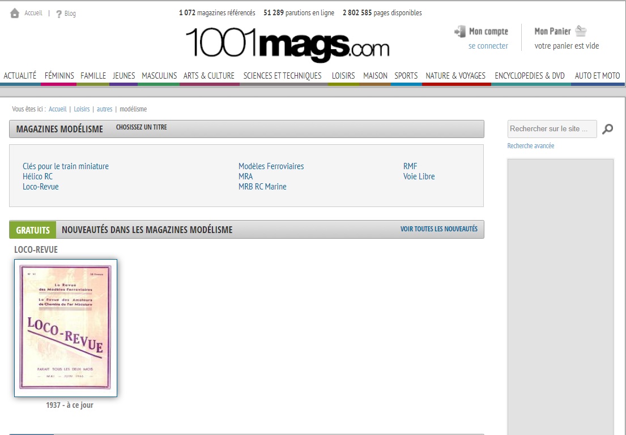Focus the Rechercher sur le site field
Image resolution: width=626 pixels, height=435 pixels.
[552, 129]
